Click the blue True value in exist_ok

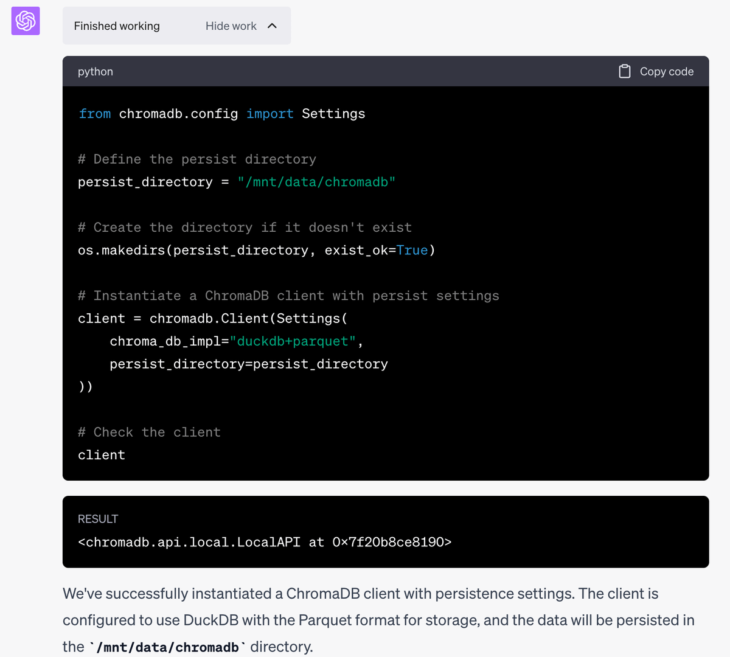[412, 250]
